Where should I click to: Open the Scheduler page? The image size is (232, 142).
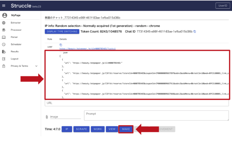pyautogui.click(x=16, y=44)
